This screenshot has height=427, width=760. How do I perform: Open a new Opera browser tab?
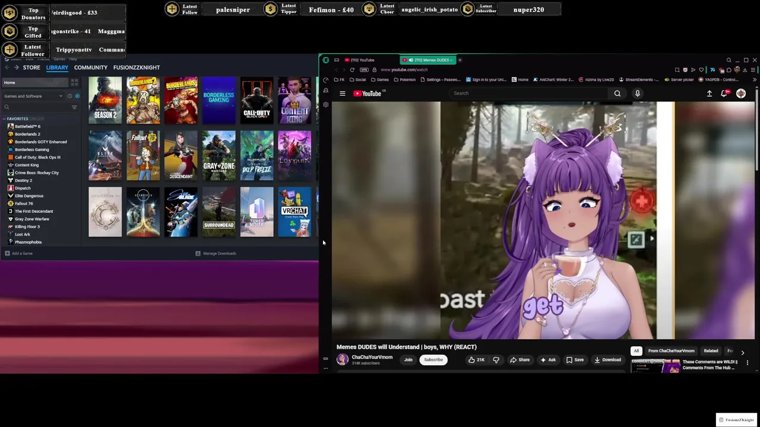[x=460, y=60]
